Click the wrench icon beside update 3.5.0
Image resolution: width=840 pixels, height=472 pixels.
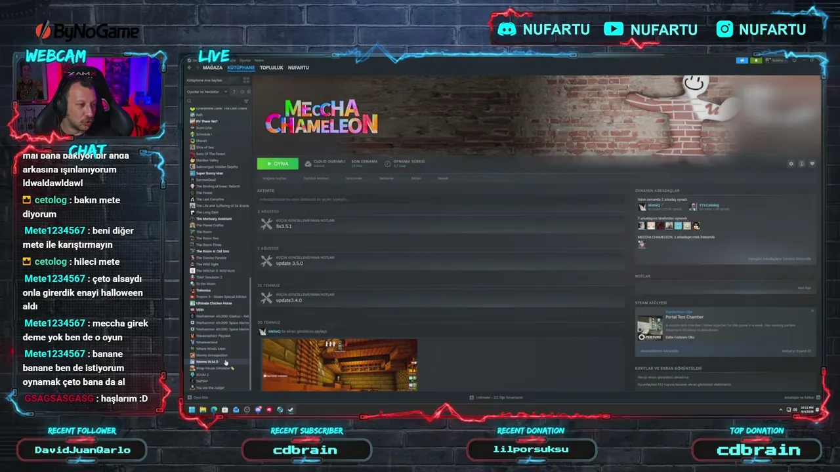click(x=266, y=261)
